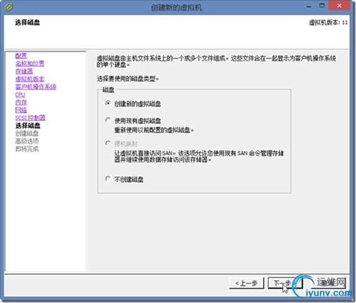Open the '名称和位置' step link

[x=30, y=63]
